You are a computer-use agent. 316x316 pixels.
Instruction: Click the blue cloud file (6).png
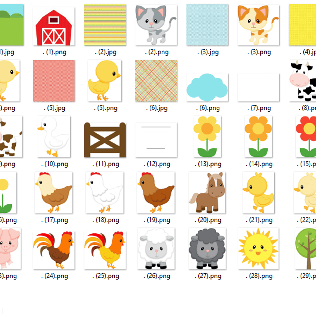point(207,87)
